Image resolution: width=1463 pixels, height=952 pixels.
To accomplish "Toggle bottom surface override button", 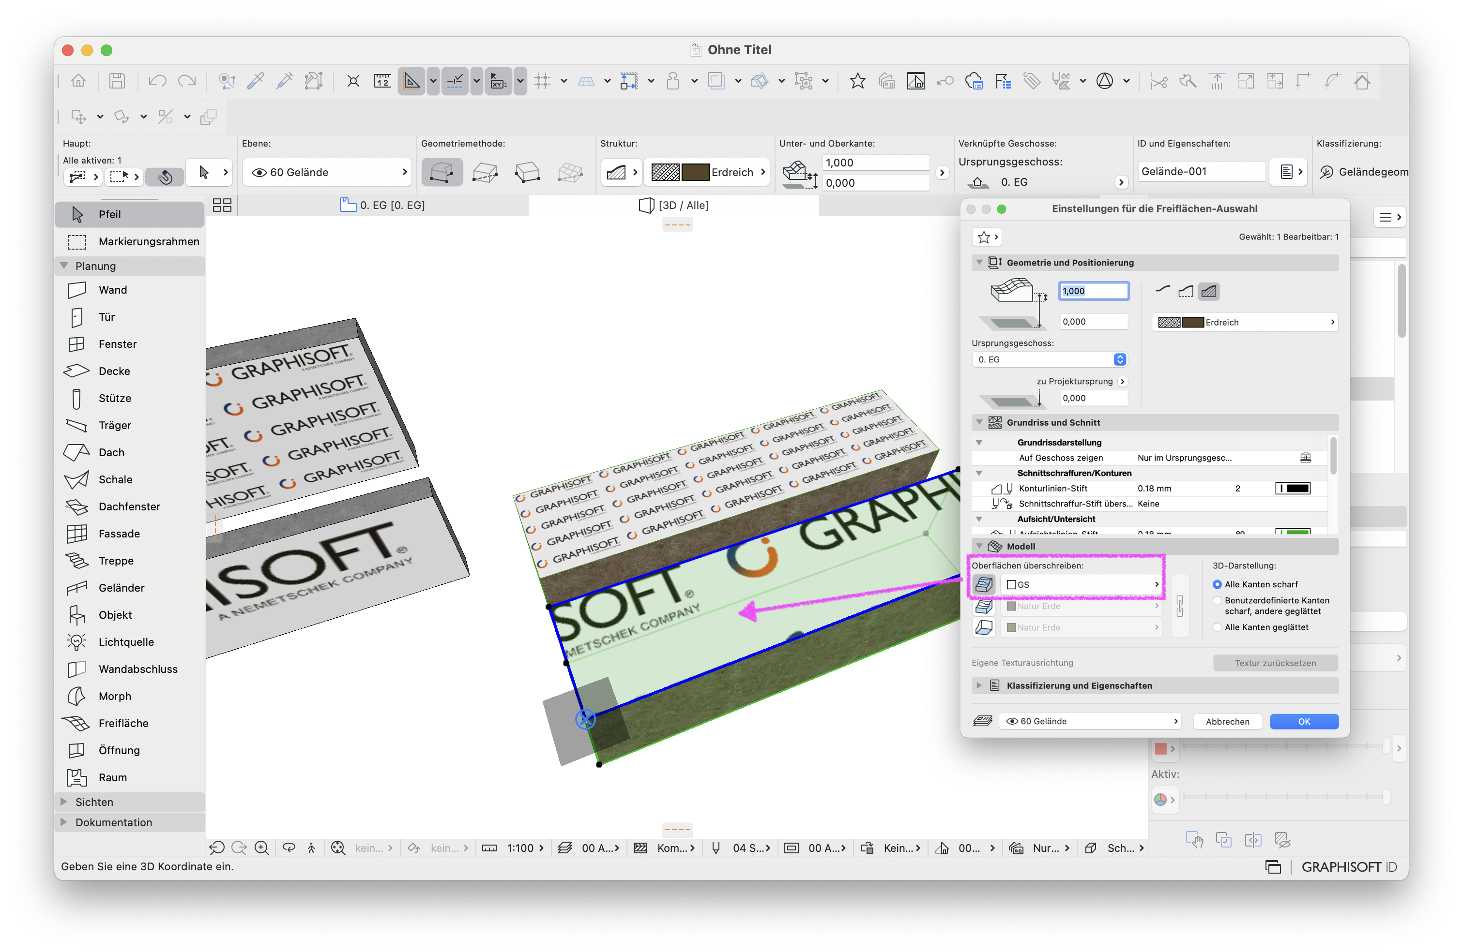I will coord(984,628).
